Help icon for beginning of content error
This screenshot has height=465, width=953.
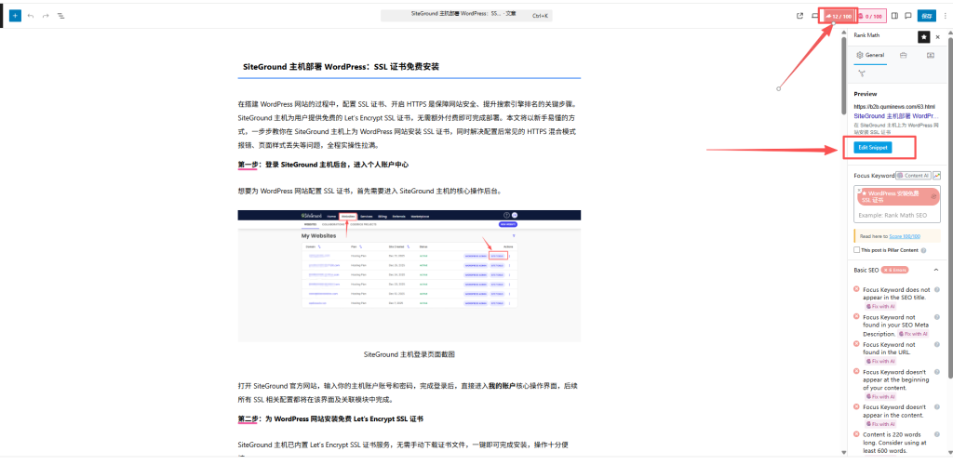tap(936, 371)
